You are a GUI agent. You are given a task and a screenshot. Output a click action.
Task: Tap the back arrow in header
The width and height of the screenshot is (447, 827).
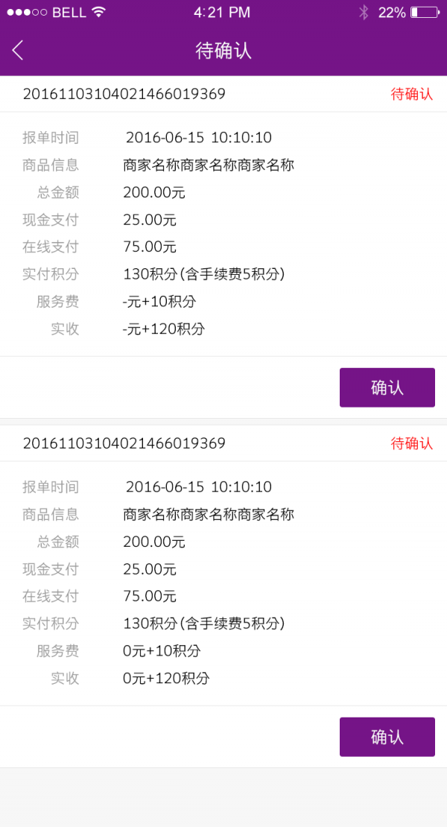click(x=17, y=51)
